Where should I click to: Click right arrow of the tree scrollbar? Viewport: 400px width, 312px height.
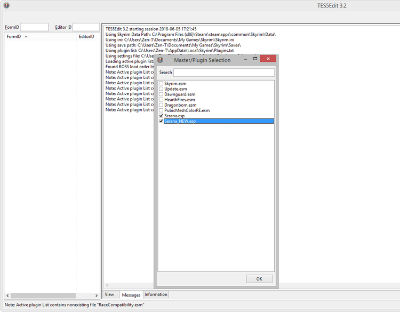96,295
